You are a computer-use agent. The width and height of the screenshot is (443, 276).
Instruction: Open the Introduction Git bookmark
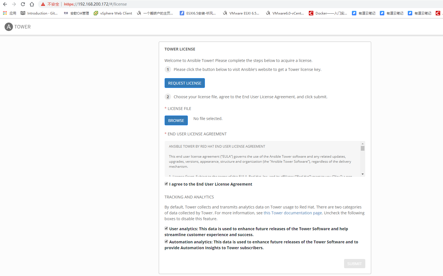click(x=39, y=13)
